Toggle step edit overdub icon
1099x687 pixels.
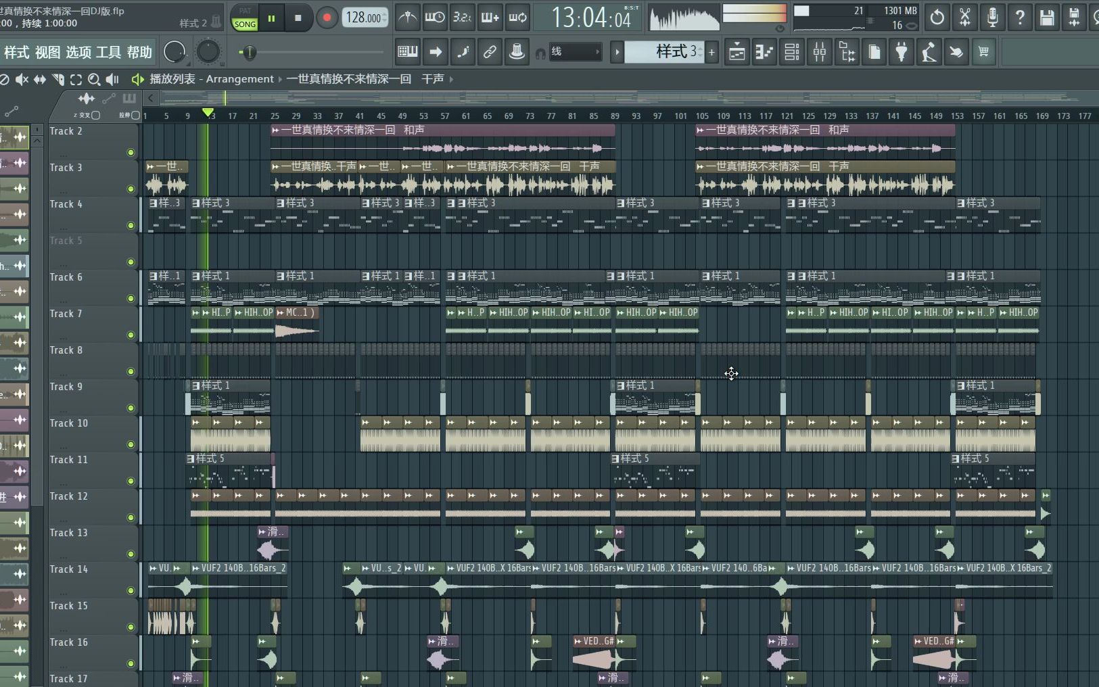(x=490, y=18)
